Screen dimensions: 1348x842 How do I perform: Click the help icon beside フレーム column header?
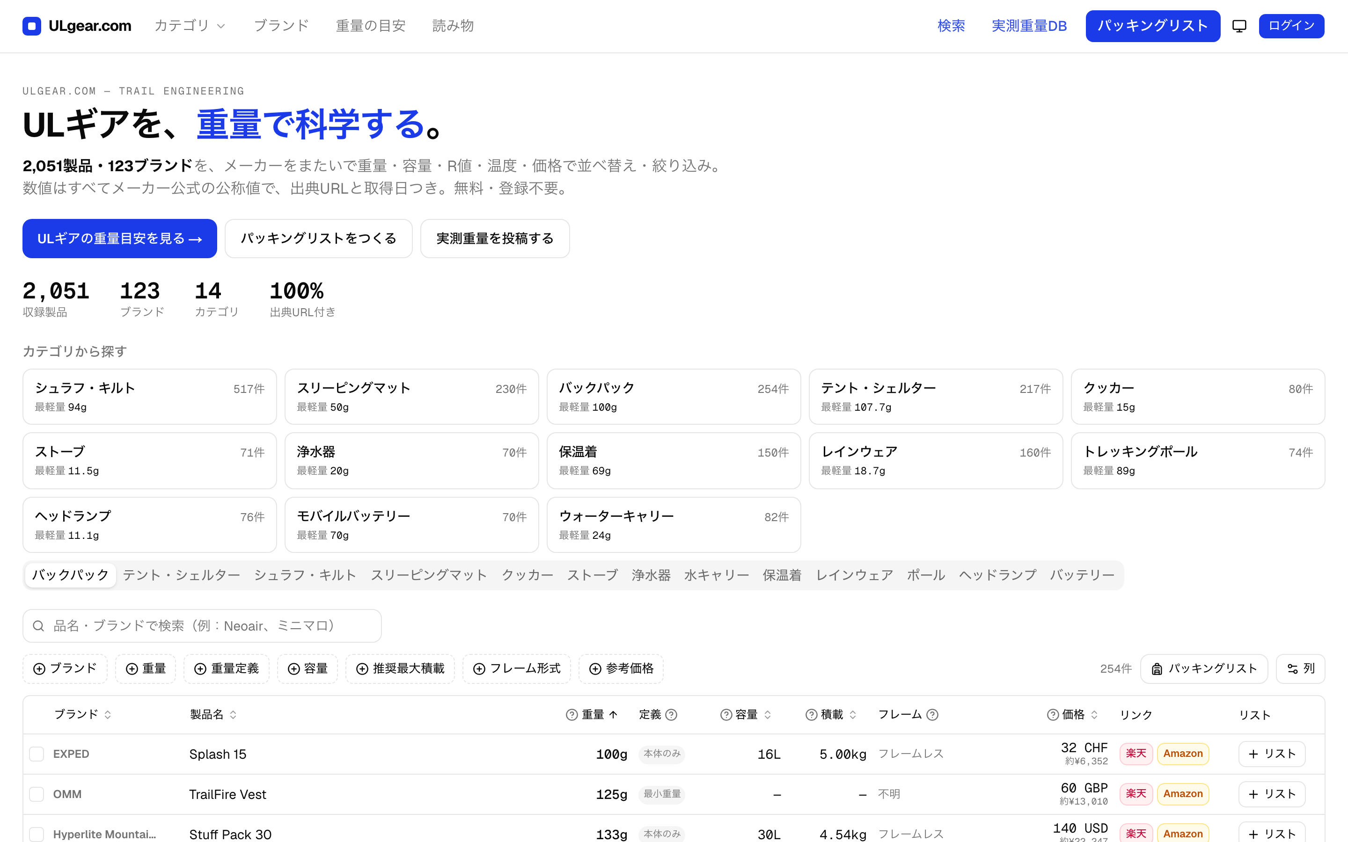[932, 714]
